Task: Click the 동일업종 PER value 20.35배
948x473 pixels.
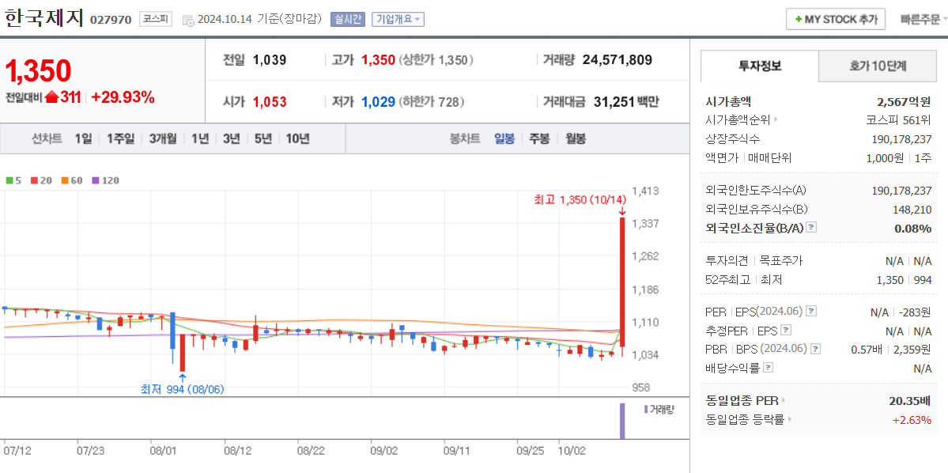Action: 910,400
